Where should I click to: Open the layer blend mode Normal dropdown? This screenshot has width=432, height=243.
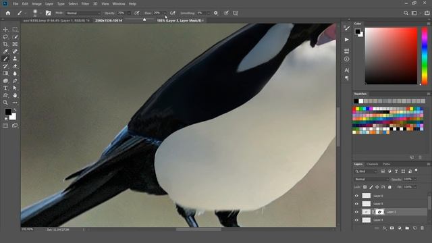click(x=371, y=180)
